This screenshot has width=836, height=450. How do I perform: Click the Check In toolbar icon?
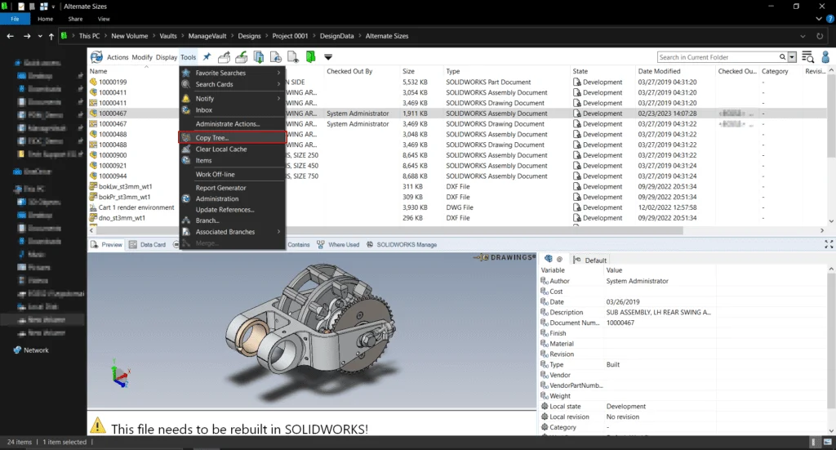pos(242,56)
